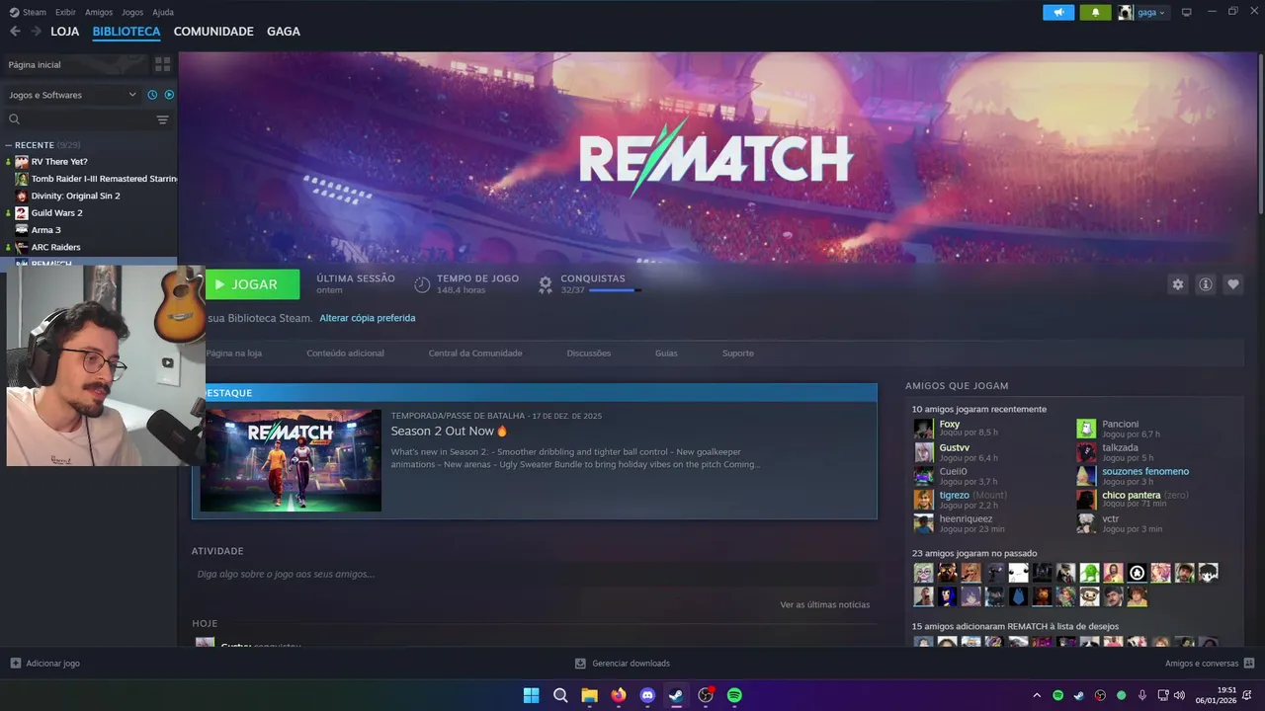Screen dimensions: 1265x711
Task: Click the forward navigation arrow
Action: click(36, 32)
